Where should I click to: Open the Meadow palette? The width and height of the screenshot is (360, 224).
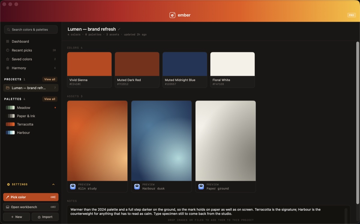pyautogui.click(x=31, y=108)
